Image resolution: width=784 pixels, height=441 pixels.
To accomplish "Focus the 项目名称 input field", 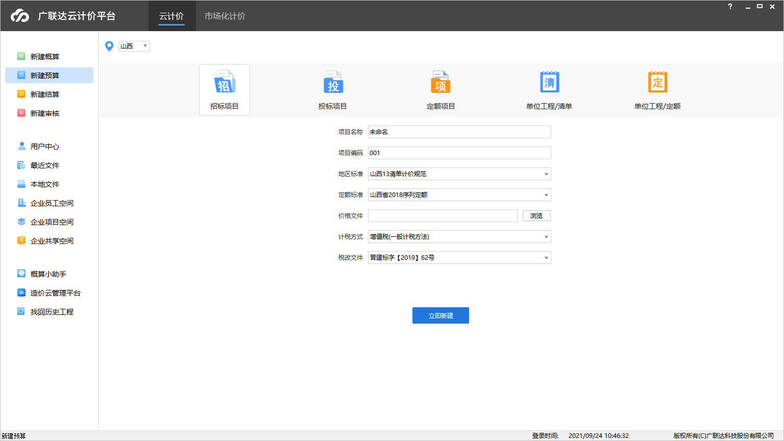I will (x=459, y=132).
